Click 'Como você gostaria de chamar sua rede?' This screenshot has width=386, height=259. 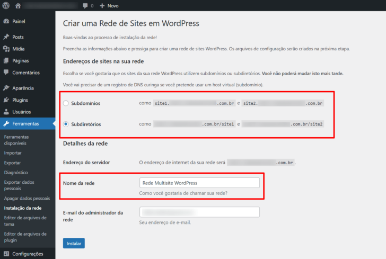click(x=183, y=193)
